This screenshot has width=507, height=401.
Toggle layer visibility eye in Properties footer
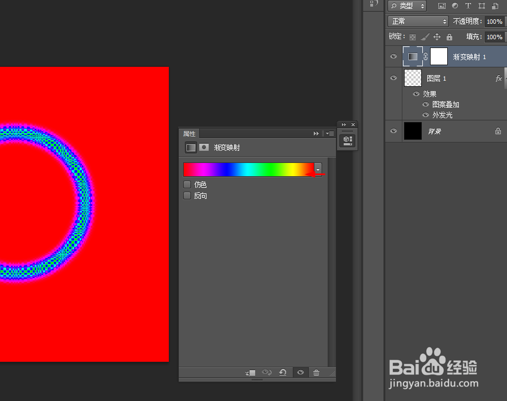(301, 373)
